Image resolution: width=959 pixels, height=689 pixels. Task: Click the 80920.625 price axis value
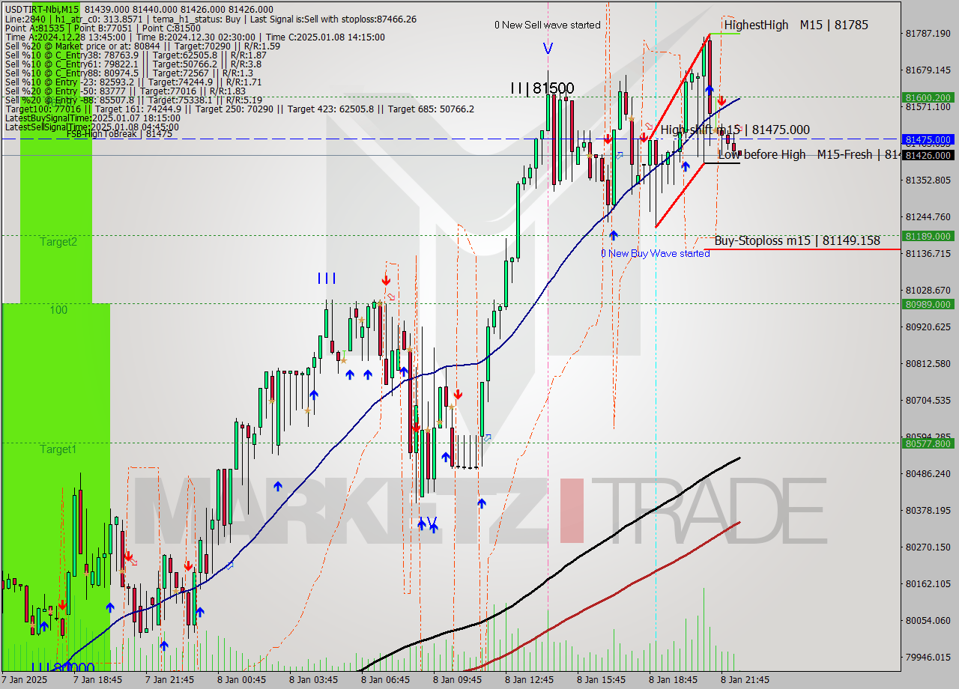click(928, 327)
